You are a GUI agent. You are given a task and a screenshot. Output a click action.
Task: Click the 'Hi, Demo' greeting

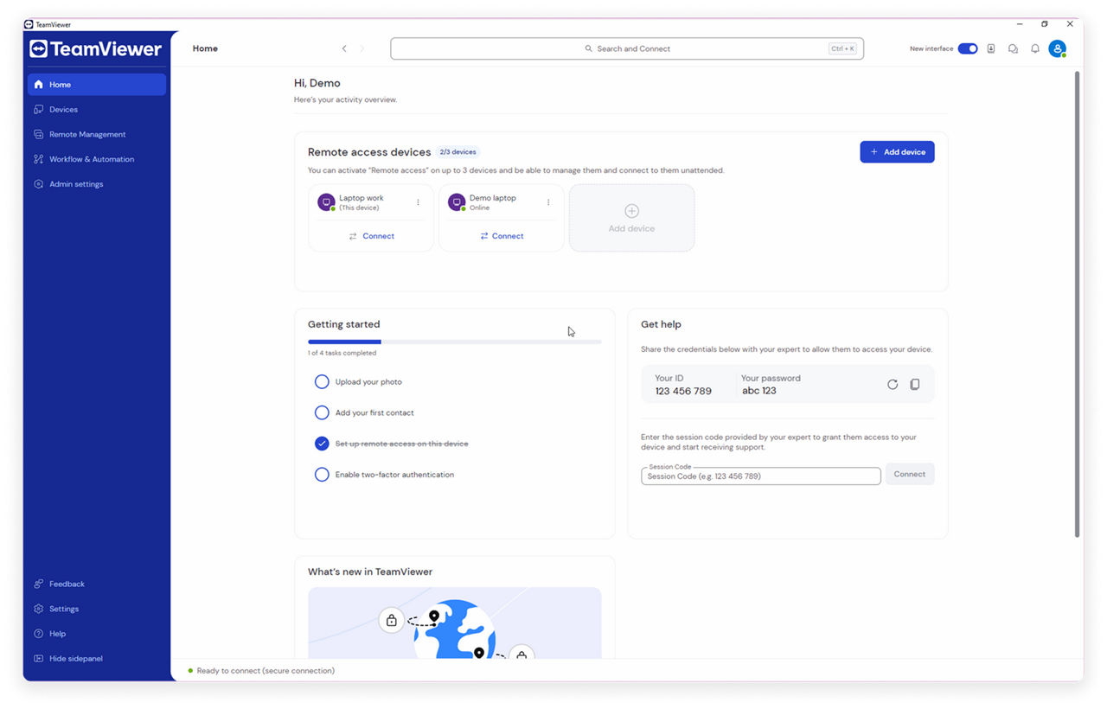(317, 84)
